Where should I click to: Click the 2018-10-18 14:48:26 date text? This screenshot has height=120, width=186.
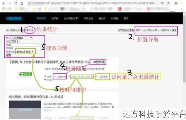[x=82, y=77]
